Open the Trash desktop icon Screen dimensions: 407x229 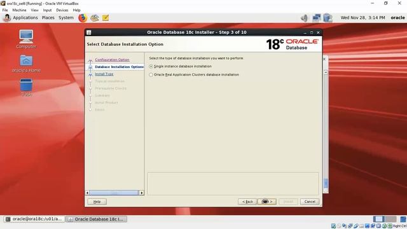pyautogui.click(x=26, y=87)
